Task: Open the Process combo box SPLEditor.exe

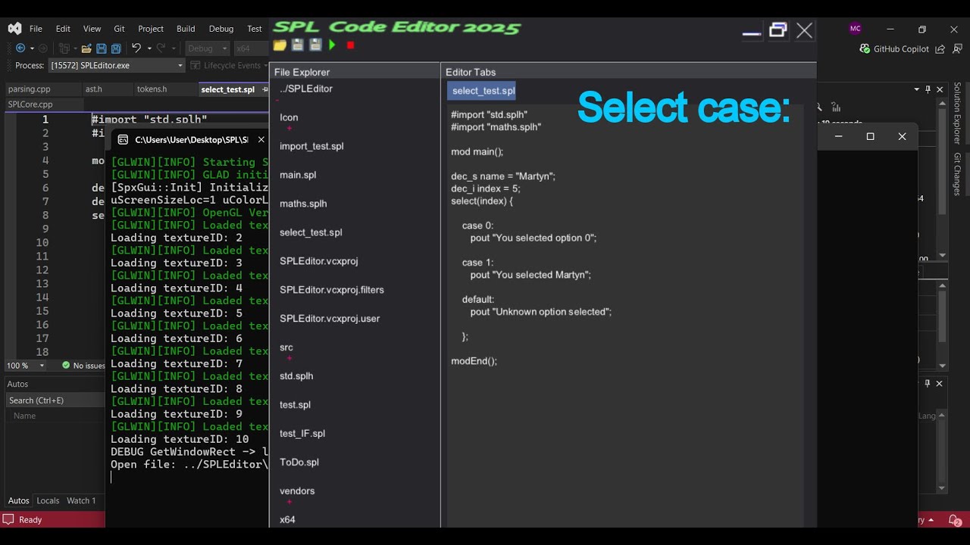Action: [x=117, y=66]
